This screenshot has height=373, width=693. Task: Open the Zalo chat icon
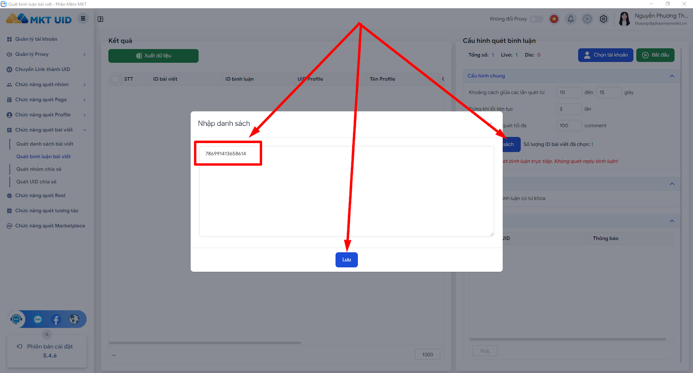click(38, 319)
